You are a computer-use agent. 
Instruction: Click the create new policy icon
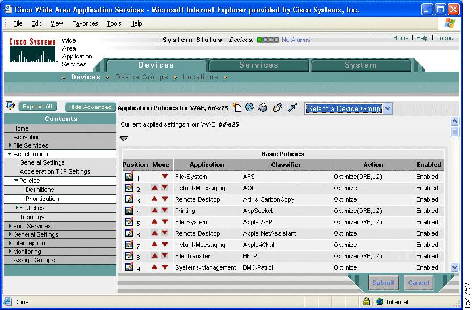pos(237,107)
